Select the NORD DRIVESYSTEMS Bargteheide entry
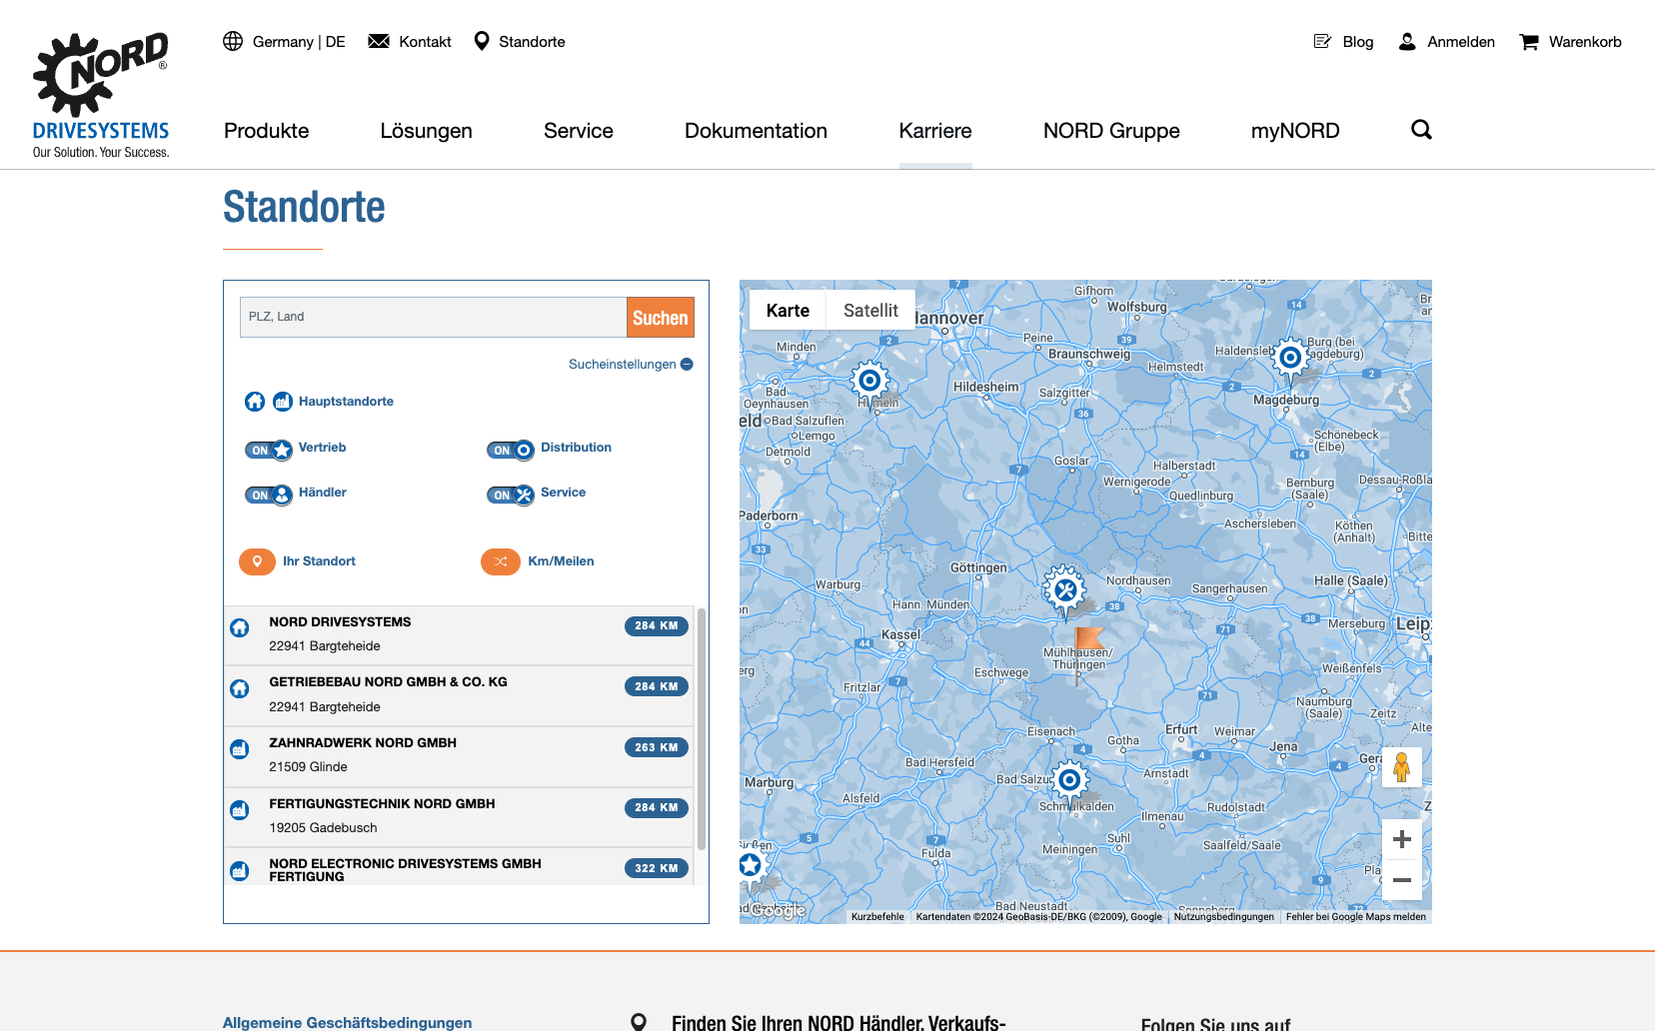The height and width of the screenshot is (1031, 1655). pyautogui.click(x=459, y=634)
